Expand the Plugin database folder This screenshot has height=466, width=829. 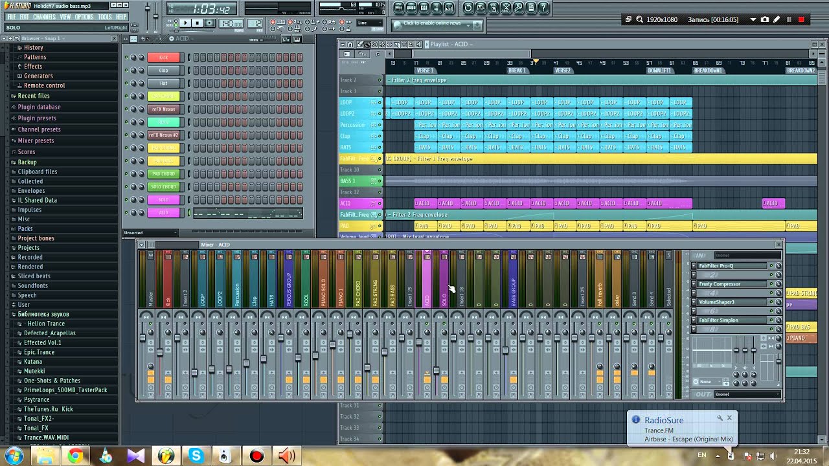pyautogui.click(x=39, y=107)
